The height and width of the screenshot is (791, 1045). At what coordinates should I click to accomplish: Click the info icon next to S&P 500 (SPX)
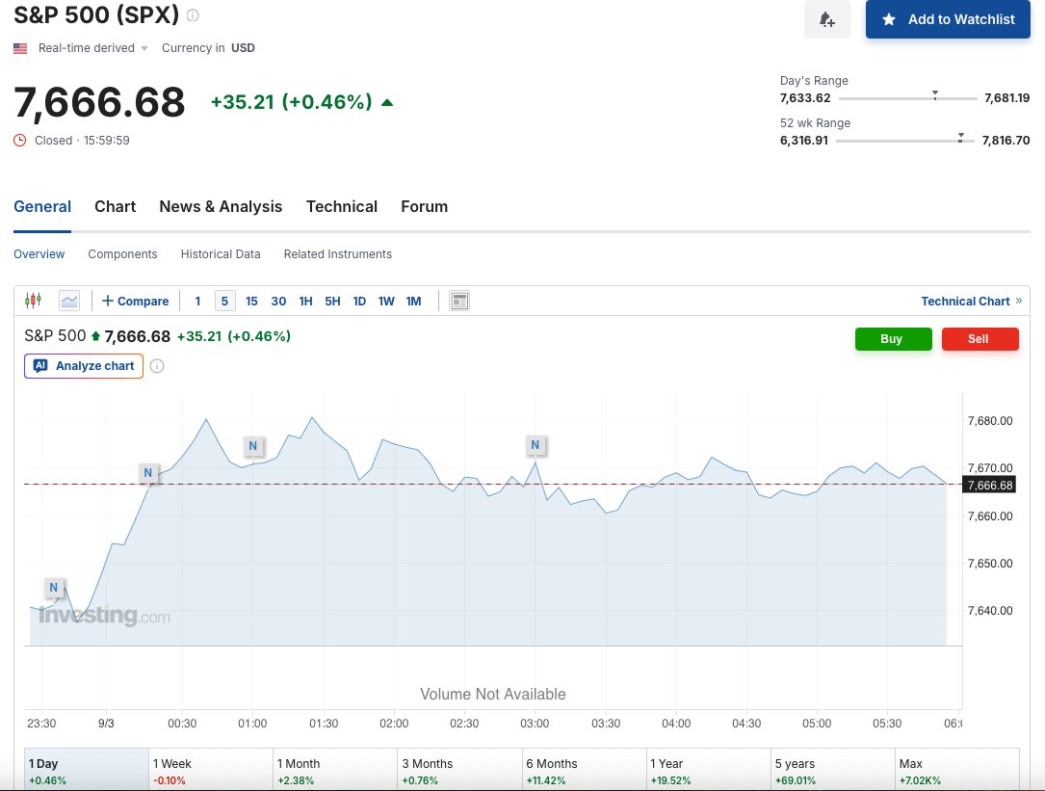193,15
